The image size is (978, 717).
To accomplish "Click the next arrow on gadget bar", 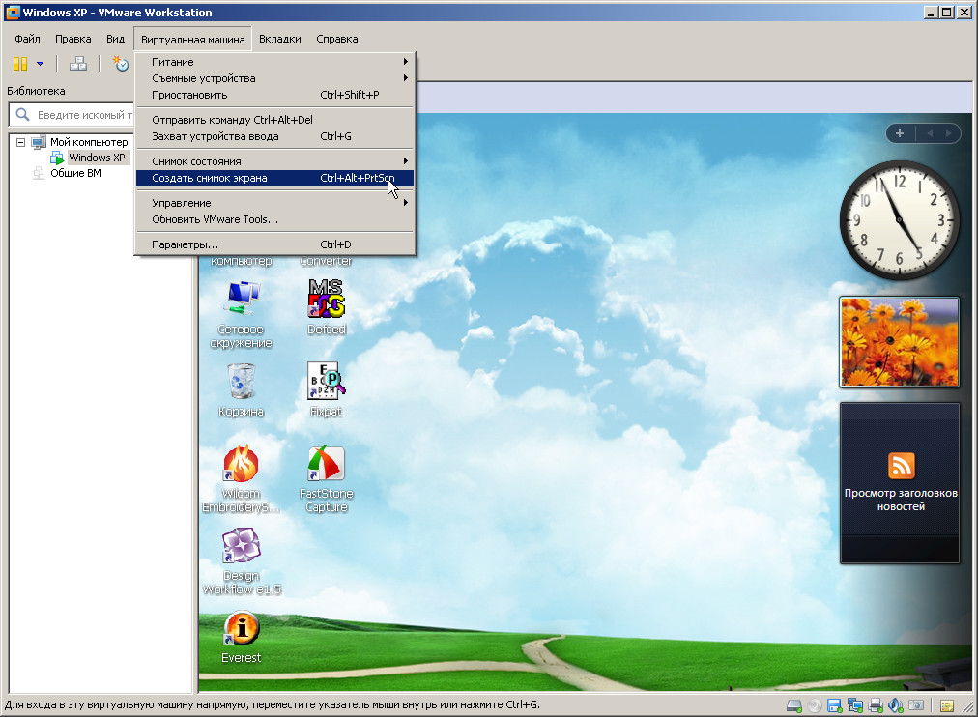I will pyautogui.click(x=949, y=133).
